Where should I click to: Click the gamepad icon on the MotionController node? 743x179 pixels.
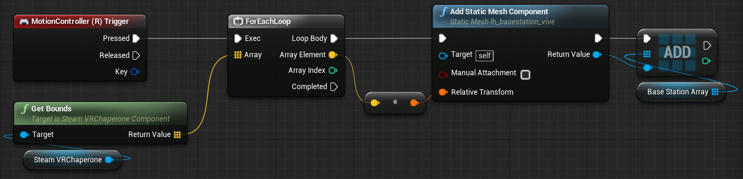click(x=24, y=22)
